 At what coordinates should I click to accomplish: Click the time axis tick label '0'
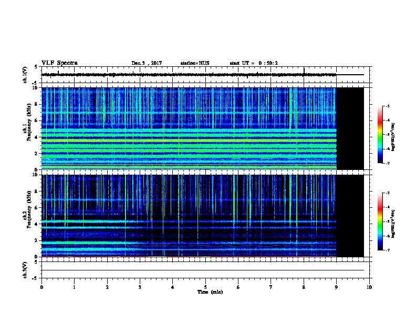[x=41, y=287]
